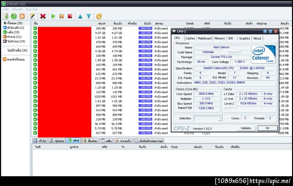Click the "3600.5 MHz" core speed value
293x186 pixels.
(206, 94)
